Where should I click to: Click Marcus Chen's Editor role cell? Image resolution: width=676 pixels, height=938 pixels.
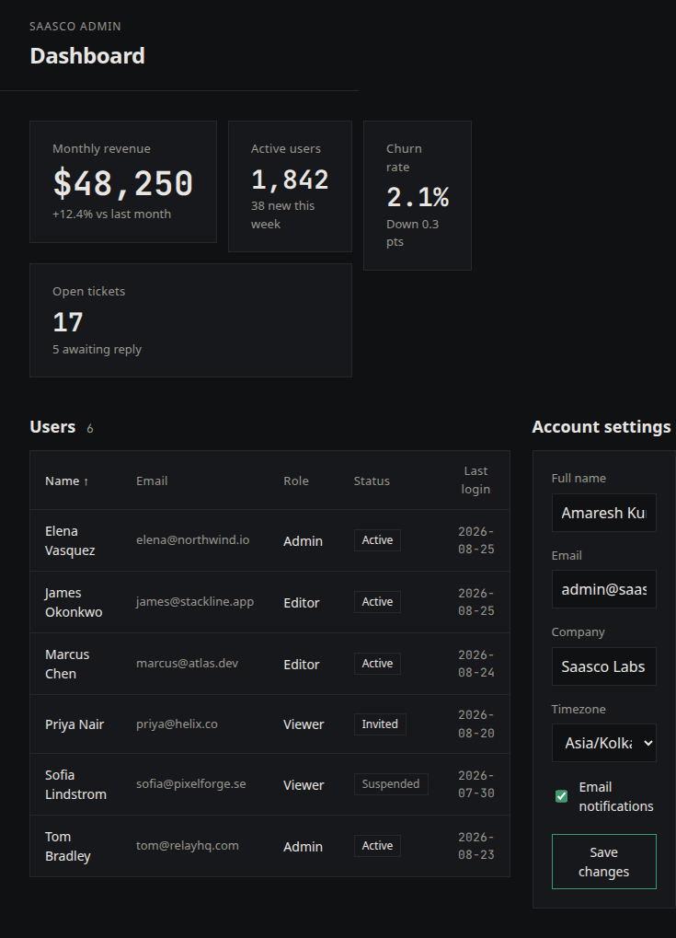point(302,665)
